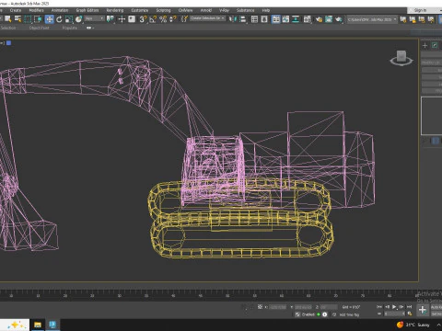Toggle Select and Manipulate tool
This screenshot has height=331, width=442.
(122, 19)
